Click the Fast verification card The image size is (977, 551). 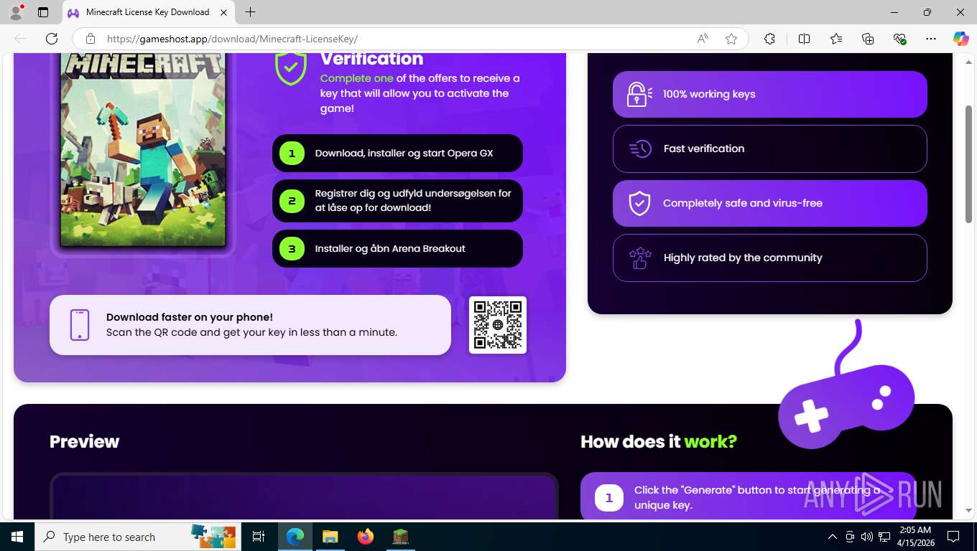pyautogui.click(x=770, y=149)
